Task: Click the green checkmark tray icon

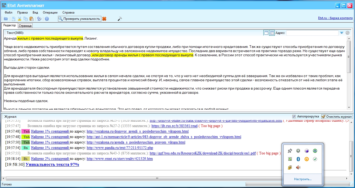Action: click(315, 159)
